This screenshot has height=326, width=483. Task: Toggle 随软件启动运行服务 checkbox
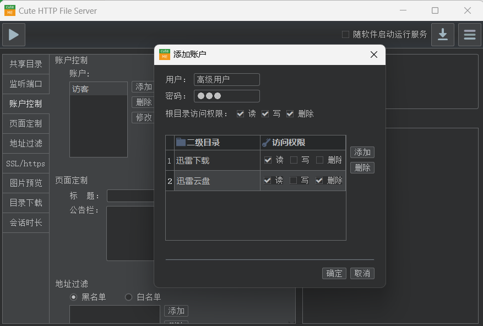tap(346, 34)
